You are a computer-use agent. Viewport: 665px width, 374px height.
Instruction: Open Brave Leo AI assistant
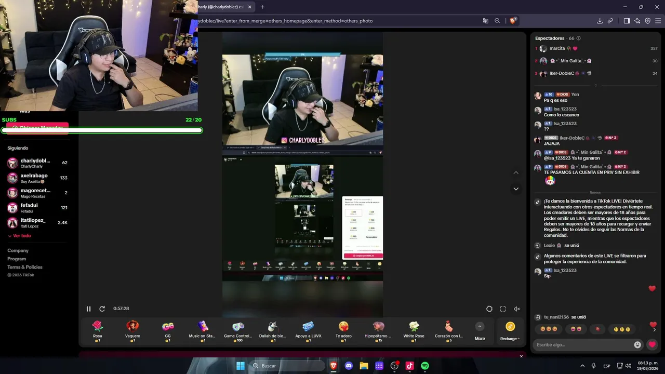pos(637,21)
